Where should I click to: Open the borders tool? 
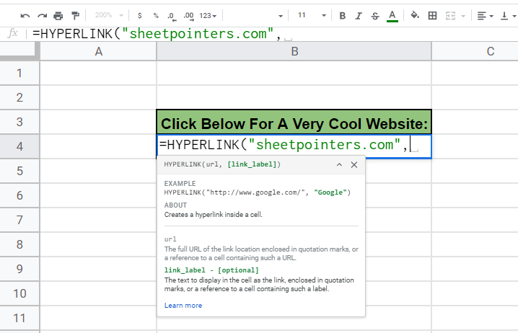(432, 16)
